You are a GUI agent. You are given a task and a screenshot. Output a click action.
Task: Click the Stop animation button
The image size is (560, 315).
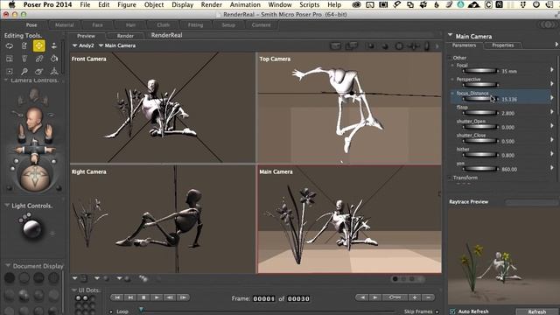click(143, 297)
